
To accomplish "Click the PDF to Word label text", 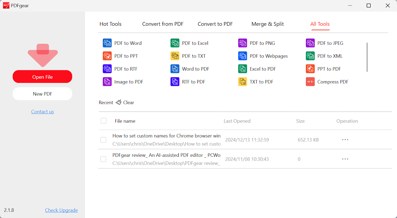I will (128, 43).
